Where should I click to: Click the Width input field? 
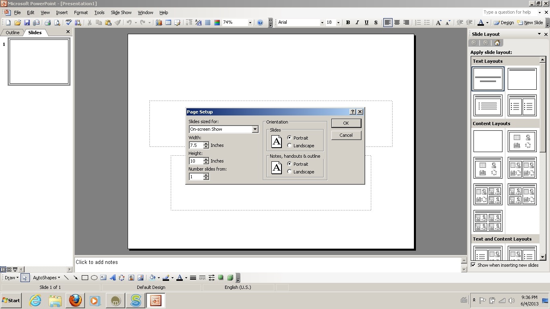pyautogui.click(x=196, y=145)
